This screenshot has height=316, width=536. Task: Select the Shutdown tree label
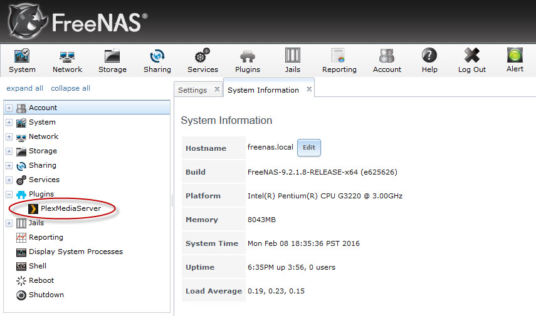46,295
